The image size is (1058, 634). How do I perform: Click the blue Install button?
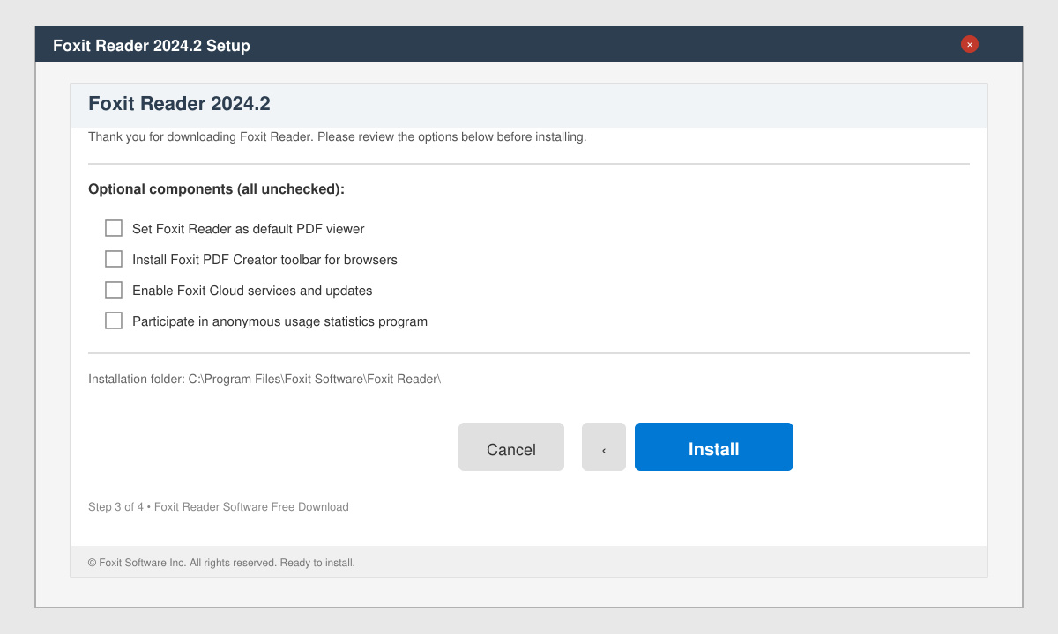[714, 447]
